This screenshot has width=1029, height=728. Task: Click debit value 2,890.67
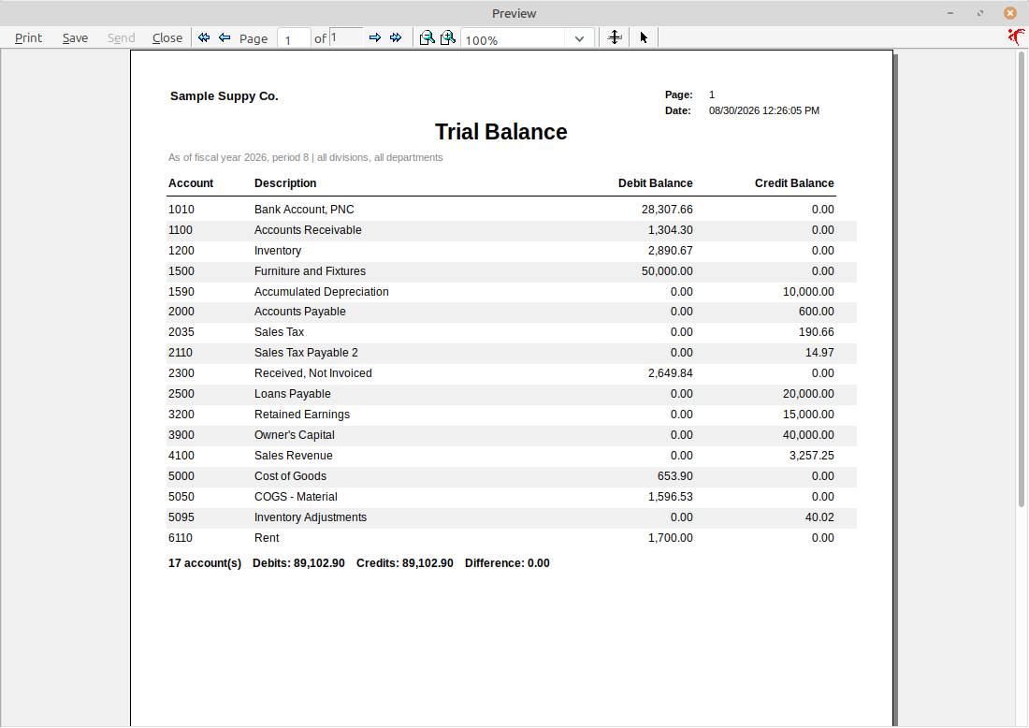click(670, 251)
